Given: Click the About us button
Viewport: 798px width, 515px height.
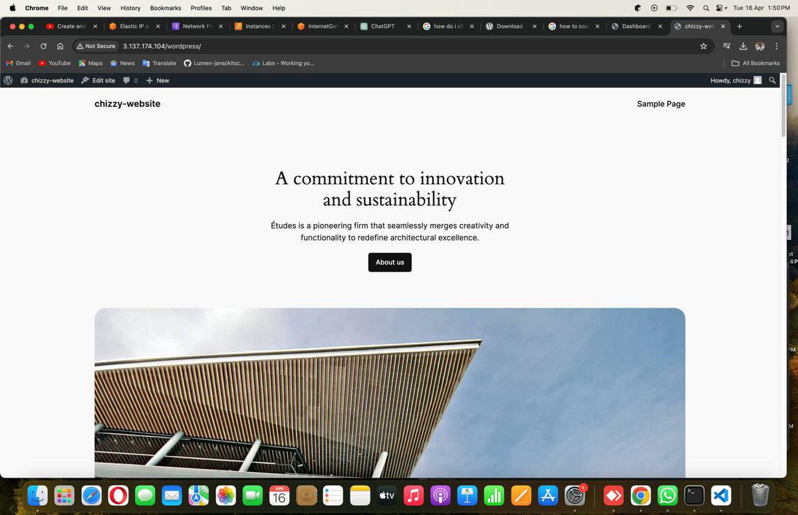Looking at the screenshot, I should point(390,262).
